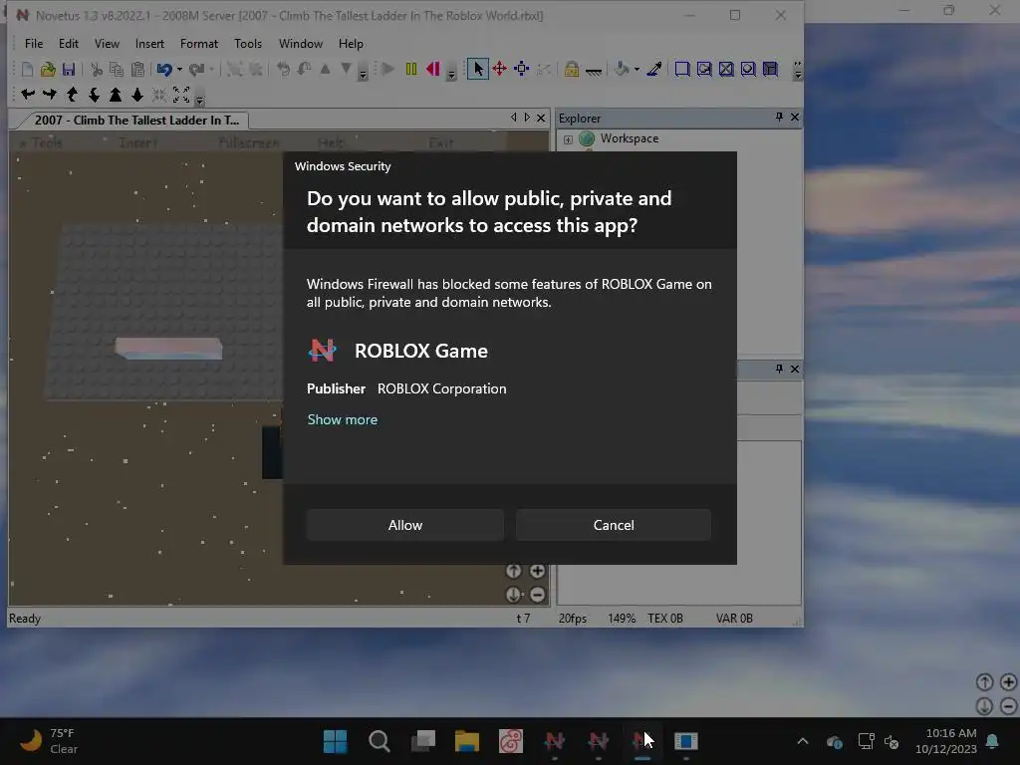Image resolution: width=1020 pixels, height=765 pixels.
Task: Open the Redo history dropdown arrow
Action: coord(211,70)
